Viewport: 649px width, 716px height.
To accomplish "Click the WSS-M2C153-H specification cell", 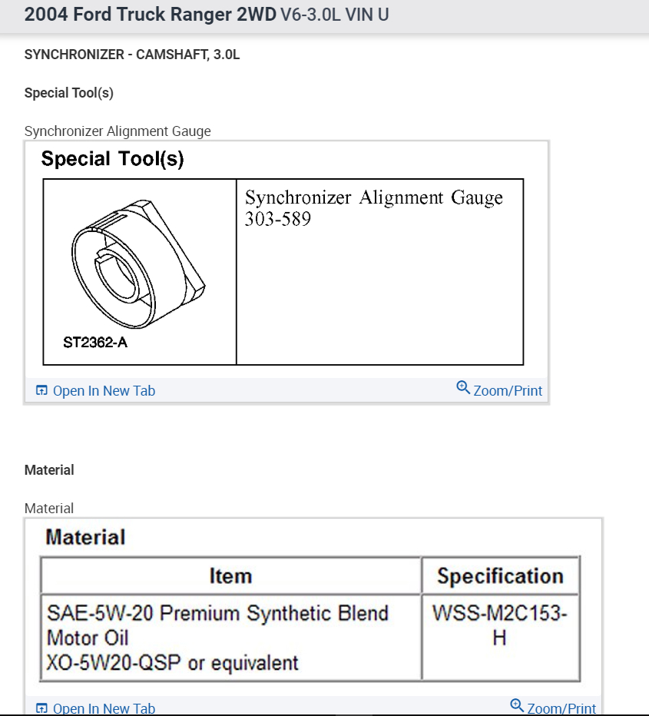I will [x=500, y=625].
